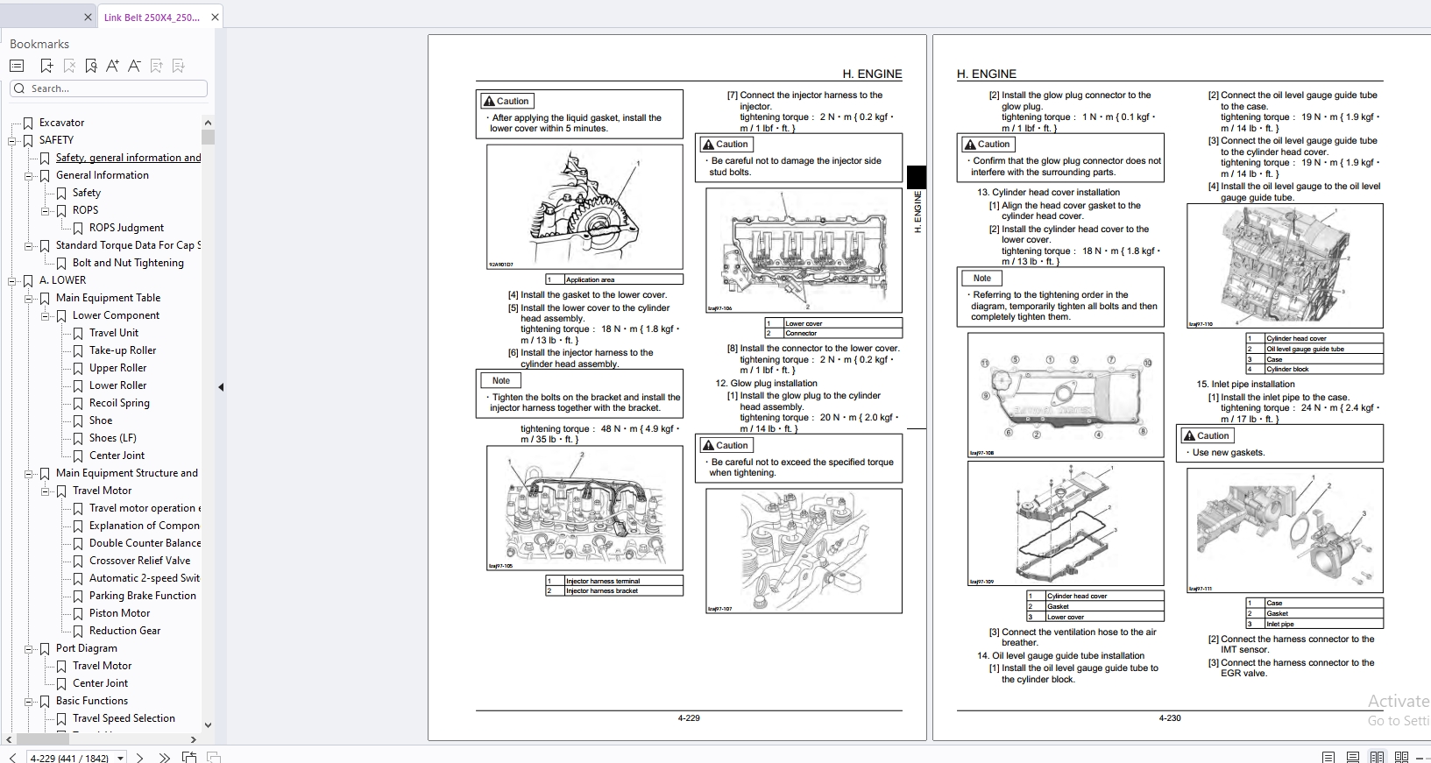Click the greyed next view icon
The width and height of the screenshot is (1431, 763).
pos(214,758)
